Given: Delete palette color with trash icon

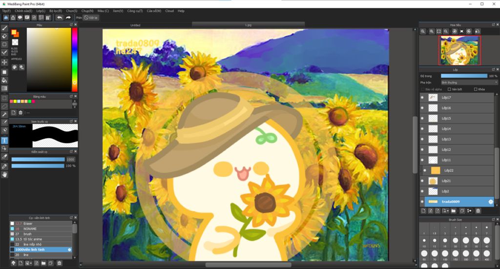Looking at the screenshot, I should point(21,112).
